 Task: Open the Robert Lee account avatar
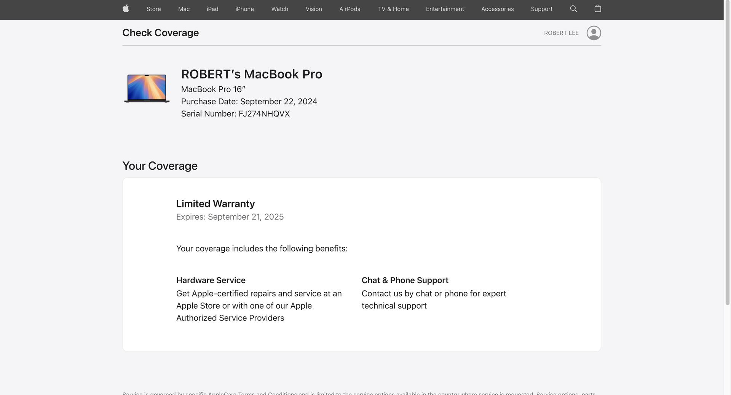click(x=594, y=33)
